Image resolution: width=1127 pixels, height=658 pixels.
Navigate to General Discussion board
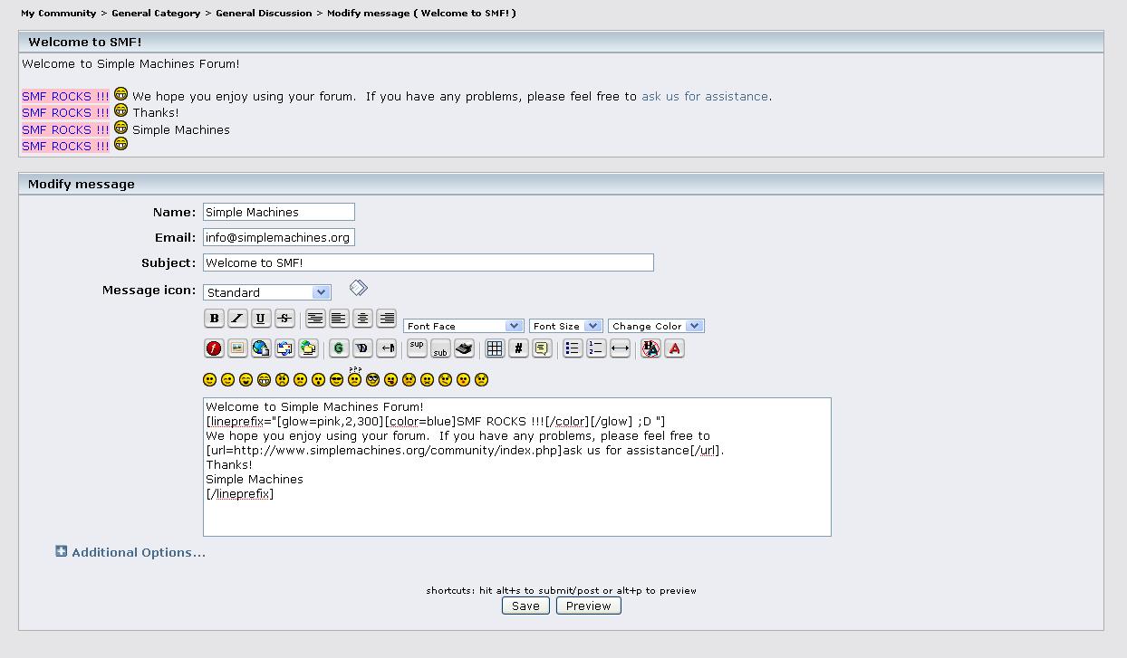click(264, 14)
